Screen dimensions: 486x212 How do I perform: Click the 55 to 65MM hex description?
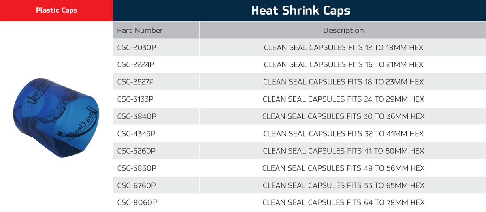coord(343,185)
